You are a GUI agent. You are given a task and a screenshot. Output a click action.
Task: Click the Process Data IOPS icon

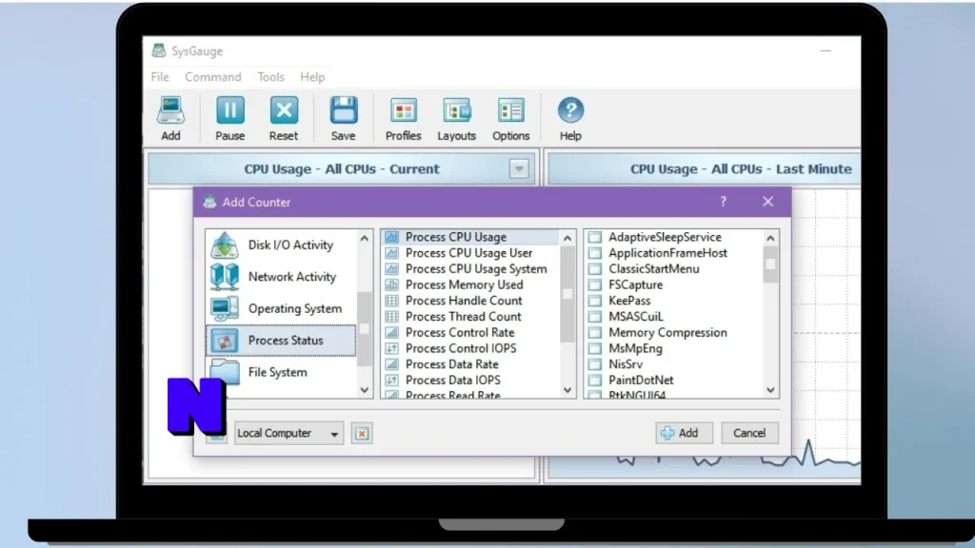(391, 380)
